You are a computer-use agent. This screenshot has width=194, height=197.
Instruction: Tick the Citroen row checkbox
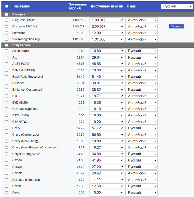[x=6, y=160]
